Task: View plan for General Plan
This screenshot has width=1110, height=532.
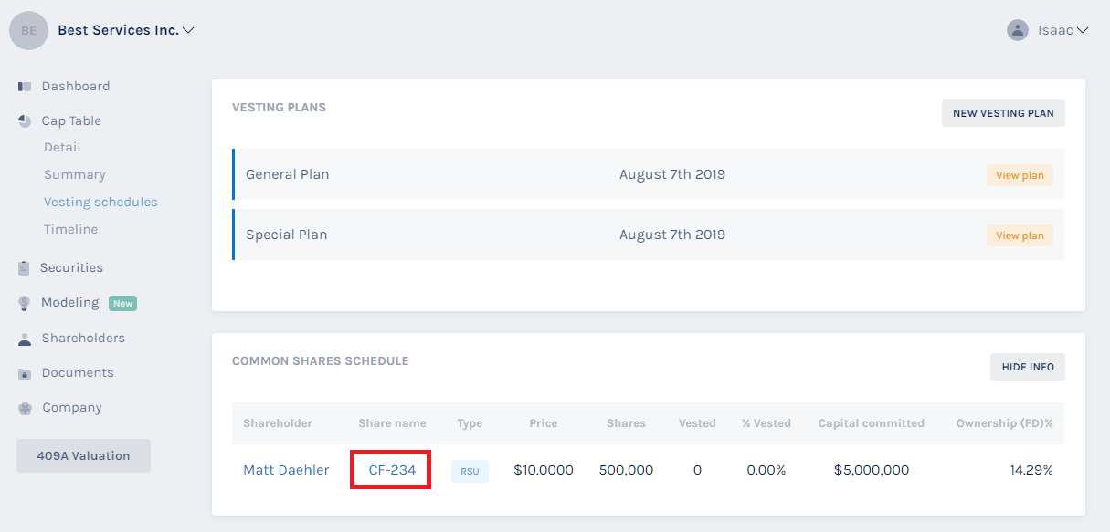Action: pyautogui.click(x=1020, y=175)
